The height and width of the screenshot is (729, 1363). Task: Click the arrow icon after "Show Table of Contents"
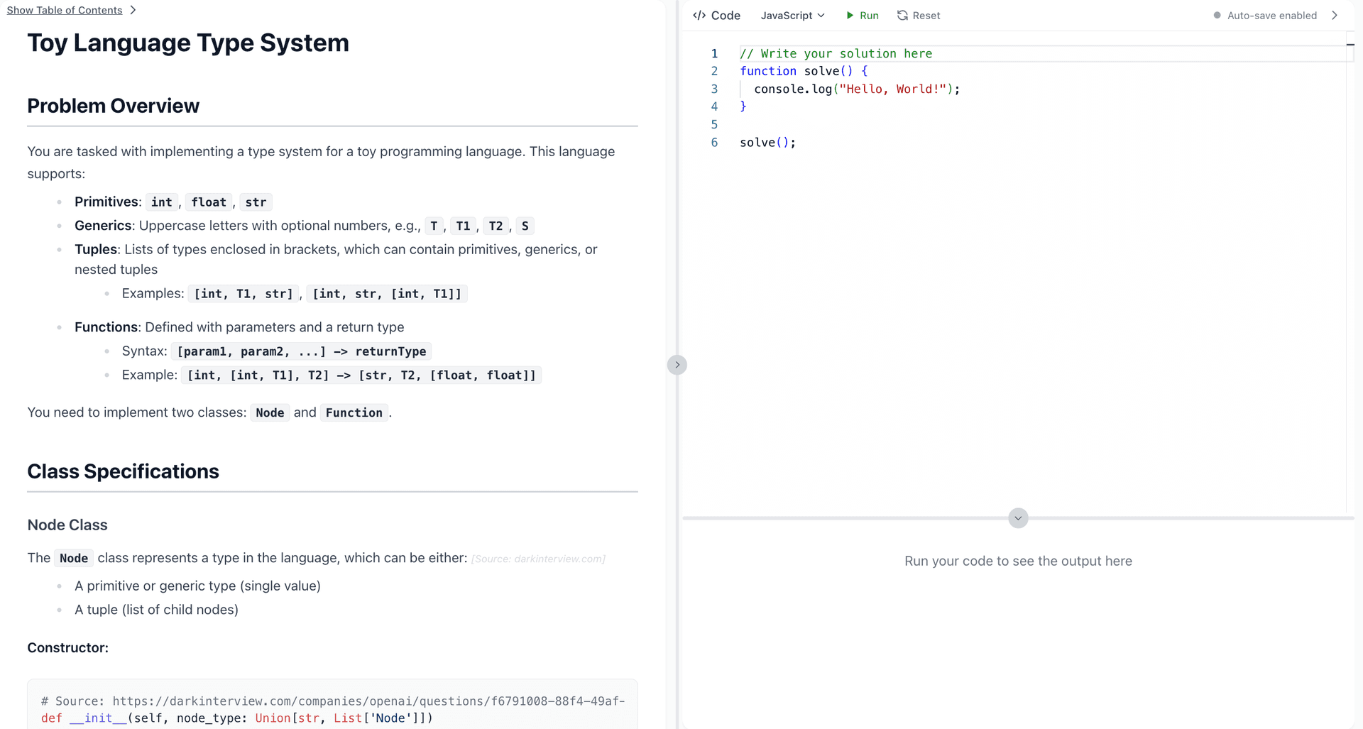point(131,10)
